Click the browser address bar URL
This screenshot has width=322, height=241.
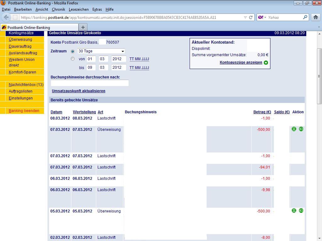tap(119, 18)
